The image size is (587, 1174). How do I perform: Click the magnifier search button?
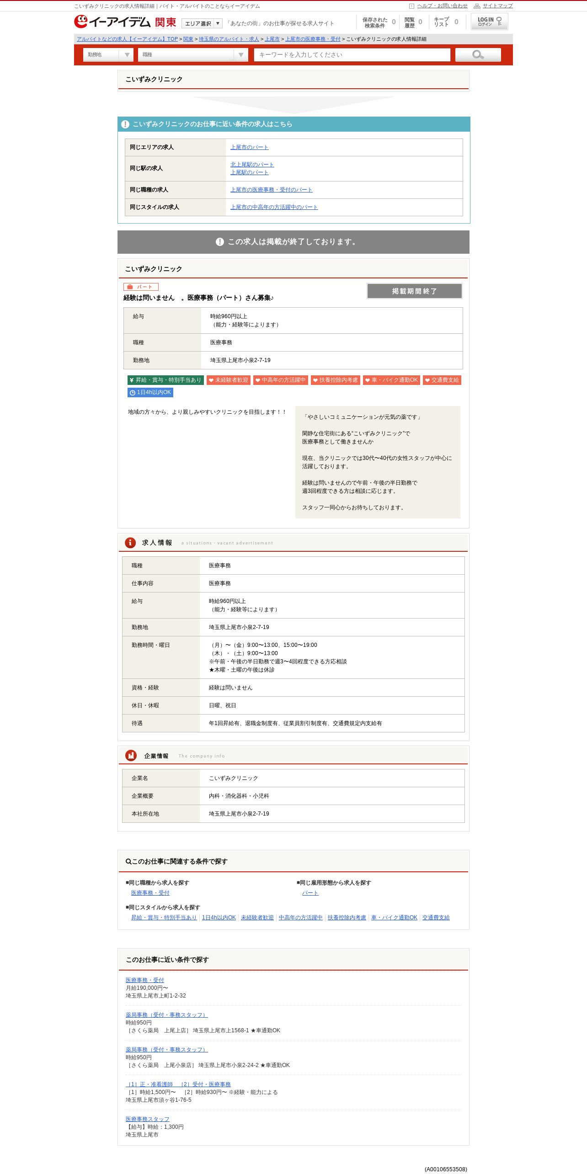(478, 55)
